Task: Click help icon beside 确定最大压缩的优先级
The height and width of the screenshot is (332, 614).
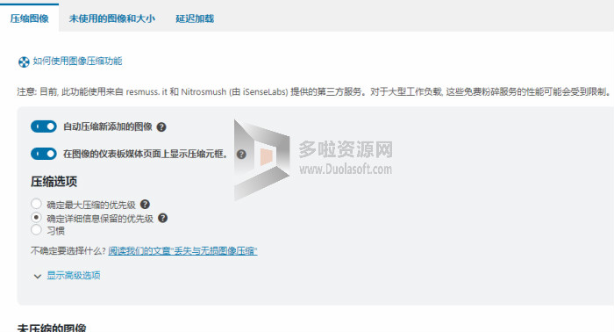Action: coord(145,205)
